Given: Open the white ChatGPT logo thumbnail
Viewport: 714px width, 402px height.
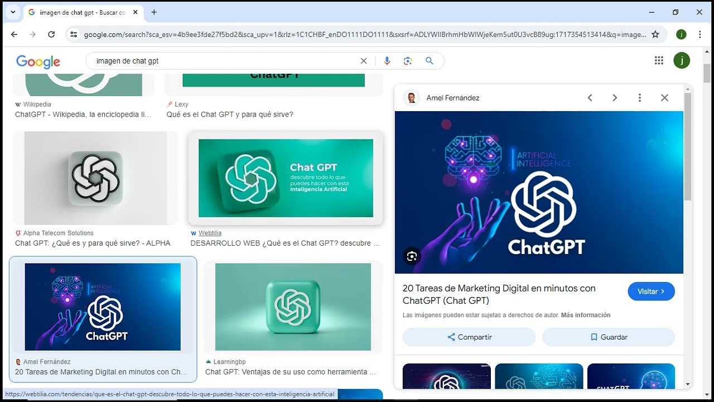Looking at the screenshot, I should coord(95,178).
